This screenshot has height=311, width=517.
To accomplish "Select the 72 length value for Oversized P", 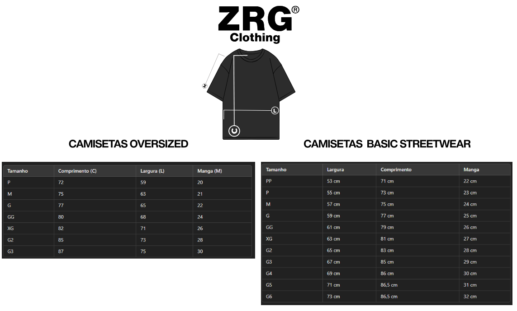I will (61, 182).
